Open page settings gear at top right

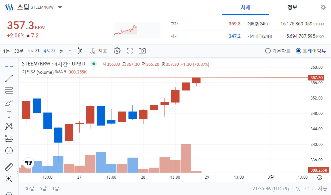pos(323,7)
